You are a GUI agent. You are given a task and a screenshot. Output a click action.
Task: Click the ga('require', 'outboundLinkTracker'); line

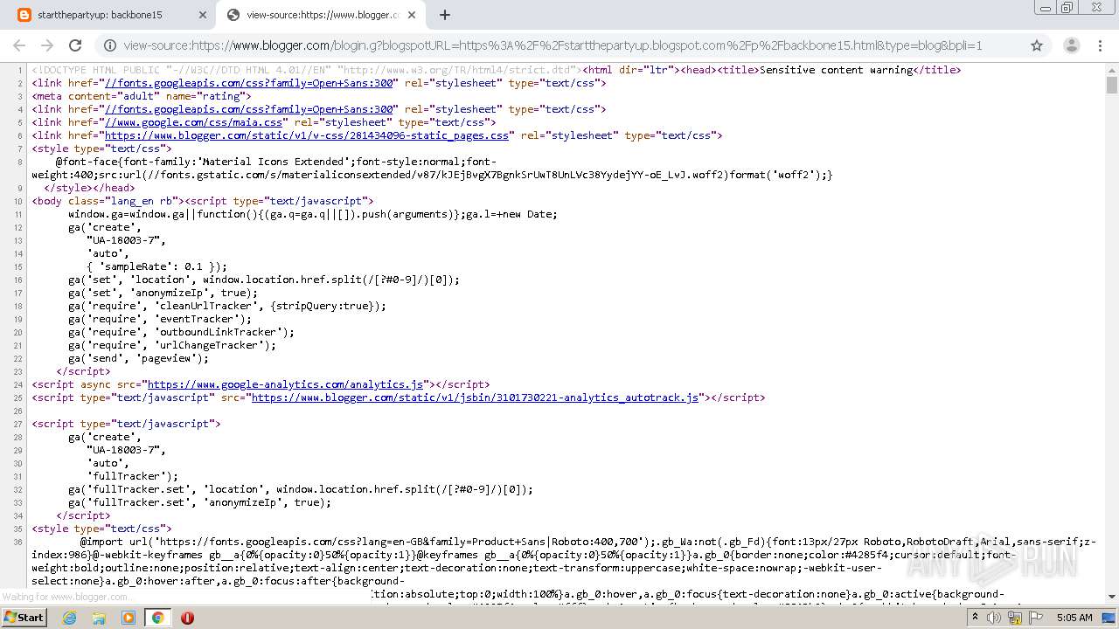(181, 332)
